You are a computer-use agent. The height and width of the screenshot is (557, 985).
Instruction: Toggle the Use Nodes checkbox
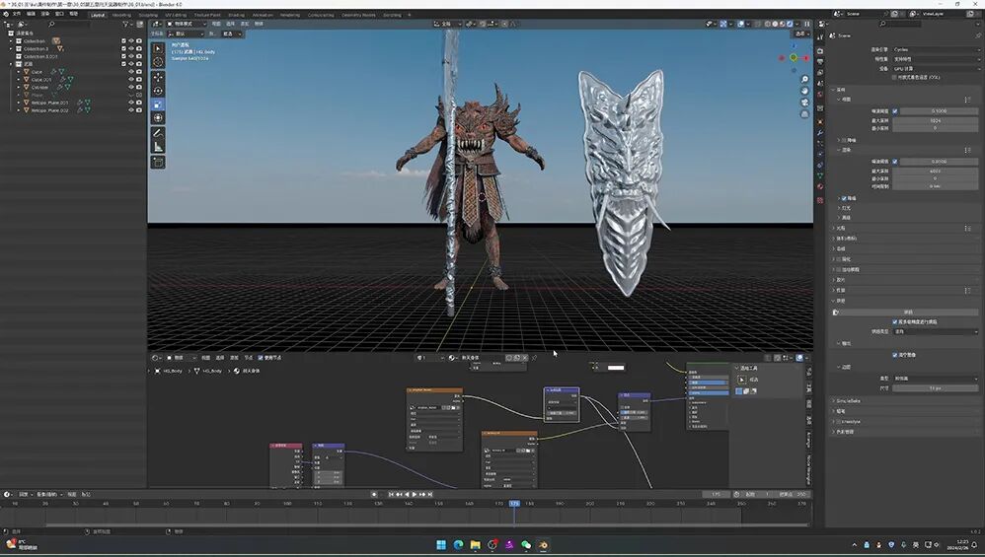coord(261,358)
